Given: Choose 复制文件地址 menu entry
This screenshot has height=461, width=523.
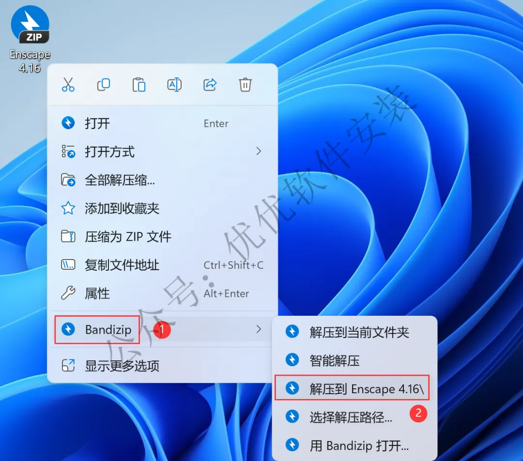Looking at the screenshot, I should 163,265.
